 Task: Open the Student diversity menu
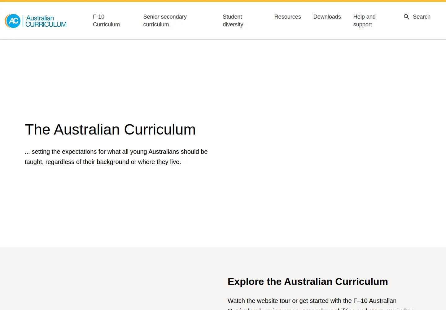(x=233, y=20)
